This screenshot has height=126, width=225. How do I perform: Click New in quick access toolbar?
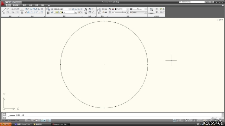pos(7,2)
